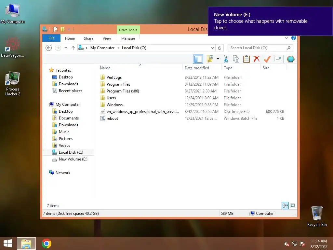The width and height of the screenshot is (333, 250).
Task: Open the recent locations dropdown arrow
Action: [x=66, y=48]
